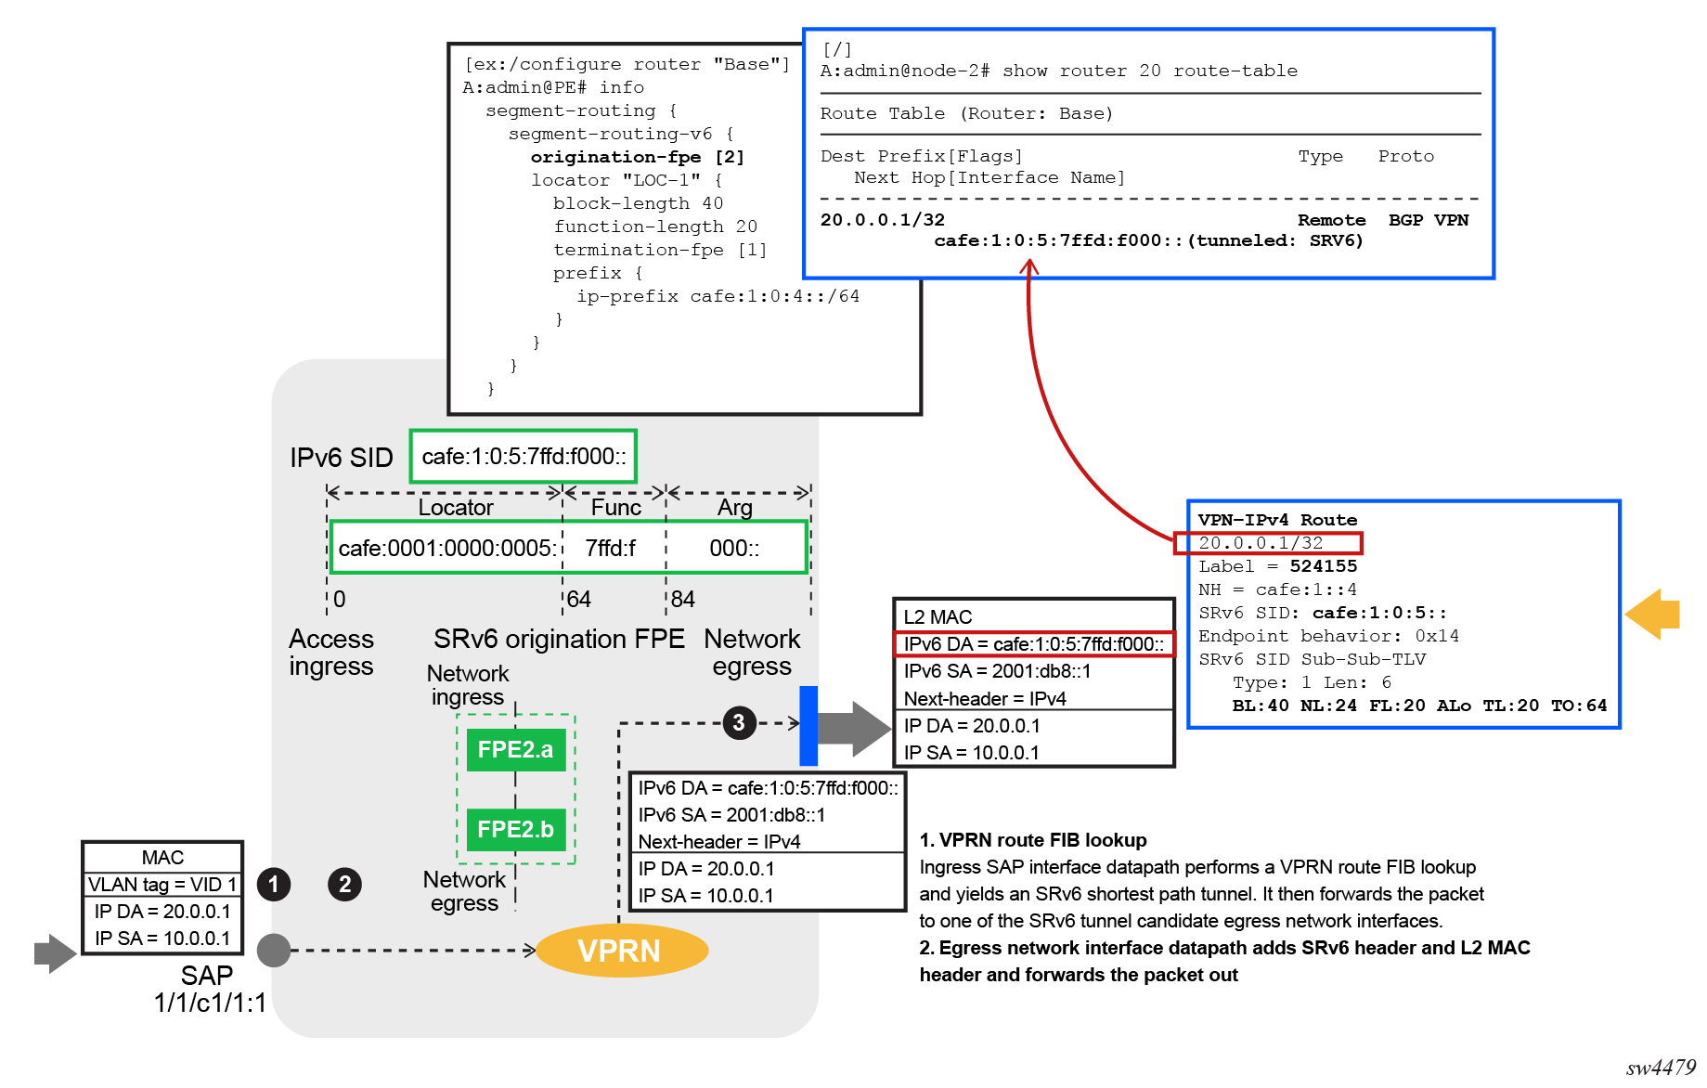Viewport: 1707px width, 1088px height.
Task: Click the red-outlined IPv6 DA row in L2 MAC
Action: (1033, 644)
